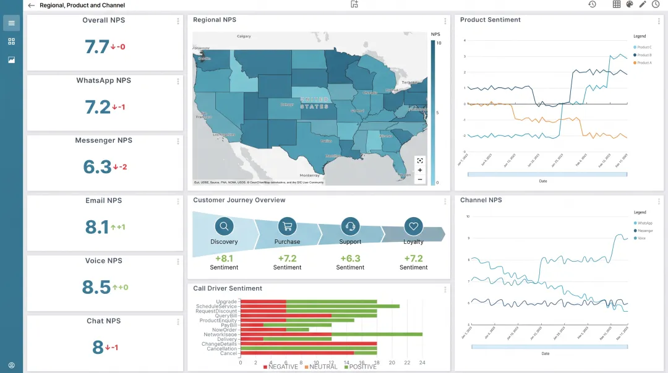
Task: Click the Email NPS value 8.1
Action: tap(97, 227)
